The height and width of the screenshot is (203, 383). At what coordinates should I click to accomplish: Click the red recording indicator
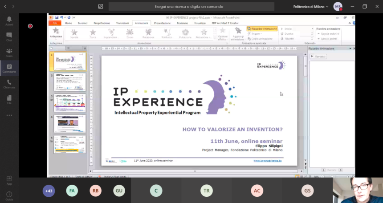click(x=30, y=26)
